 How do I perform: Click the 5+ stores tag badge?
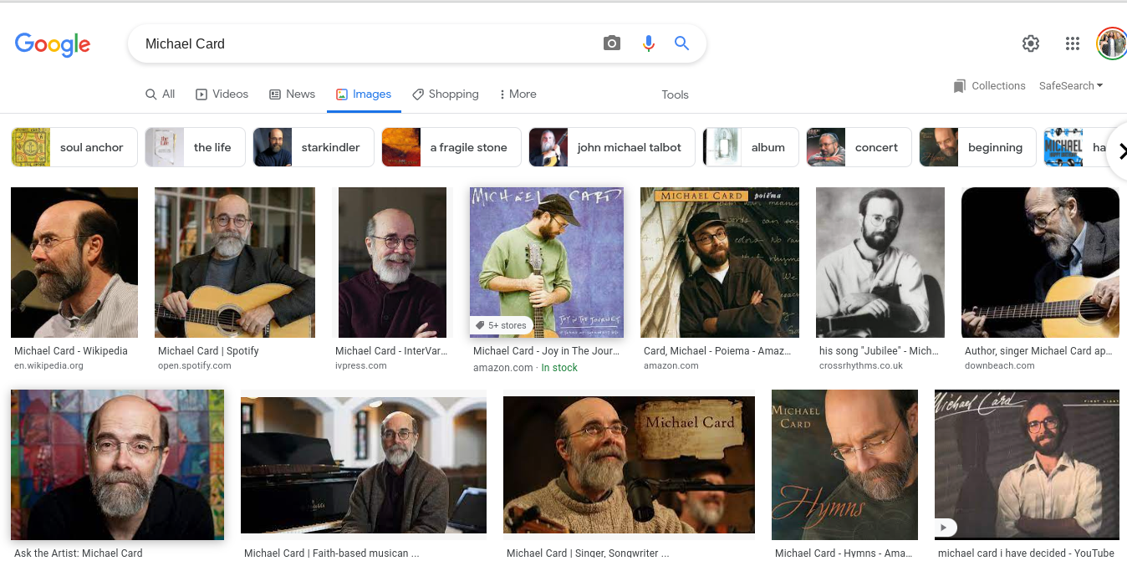(502, 325)
